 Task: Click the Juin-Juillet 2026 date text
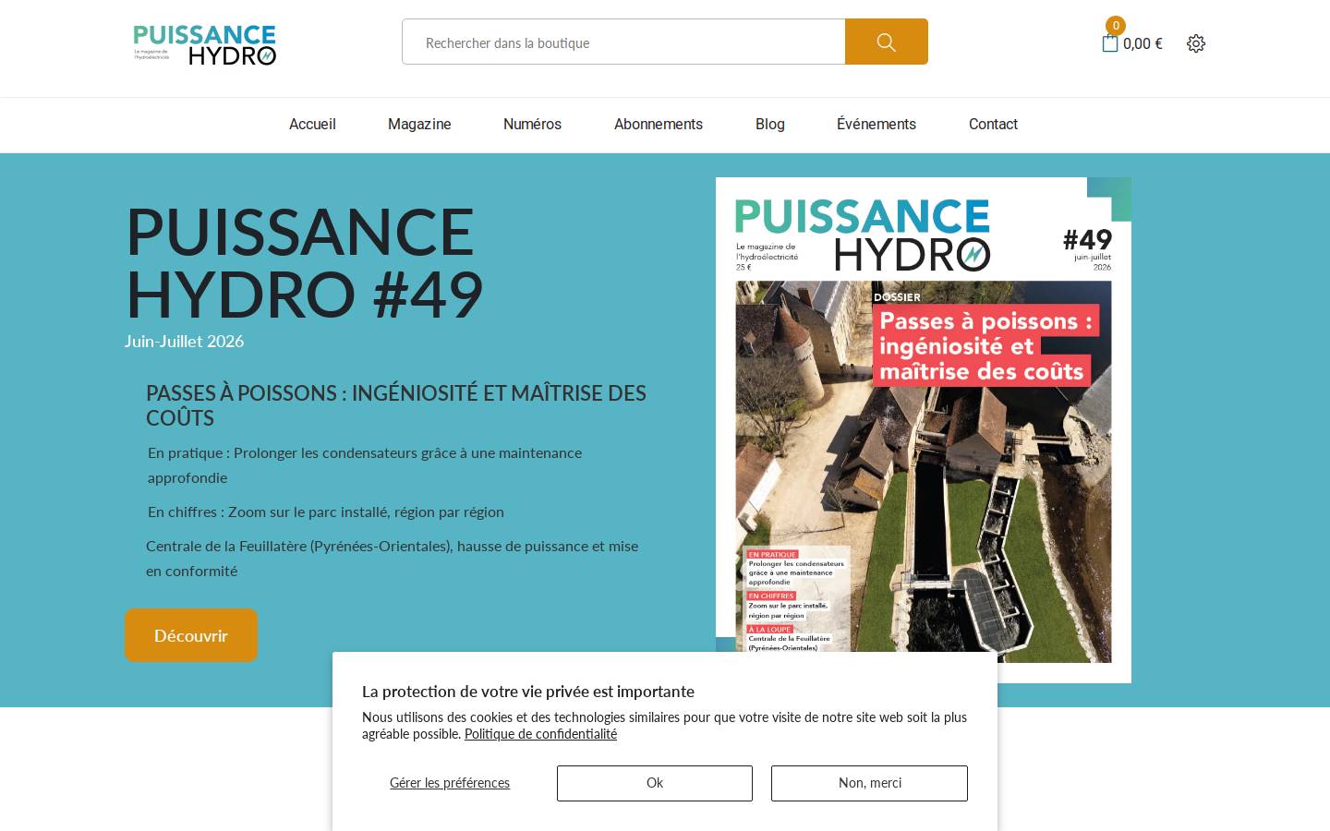(185, 341)
